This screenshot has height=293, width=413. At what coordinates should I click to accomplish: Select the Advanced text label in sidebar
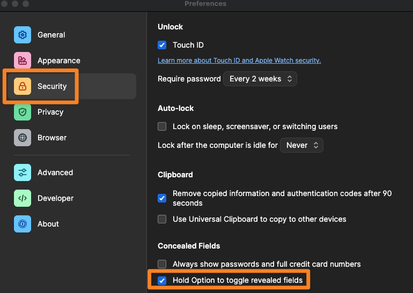tap(55, 172)
